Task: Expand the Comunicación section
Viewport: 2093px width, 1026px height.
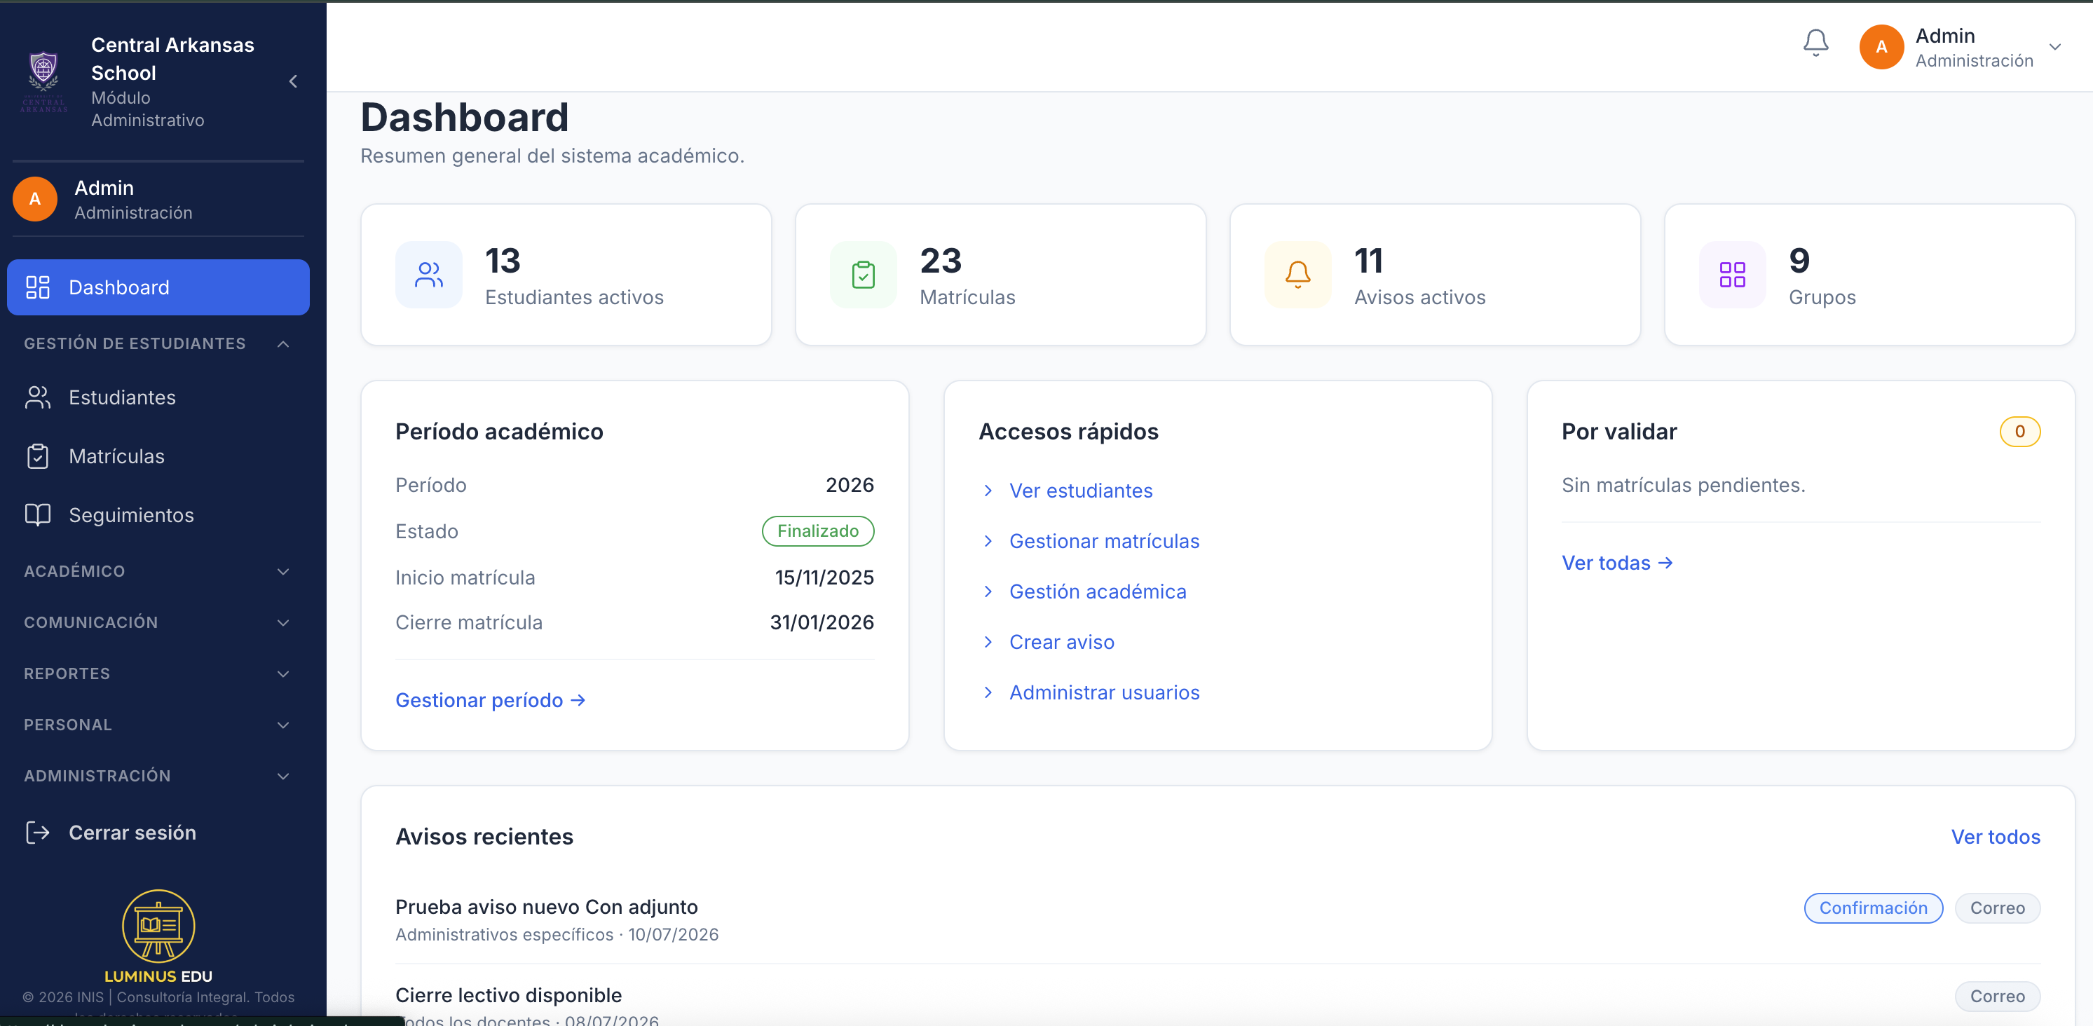Action: (158, 622)
